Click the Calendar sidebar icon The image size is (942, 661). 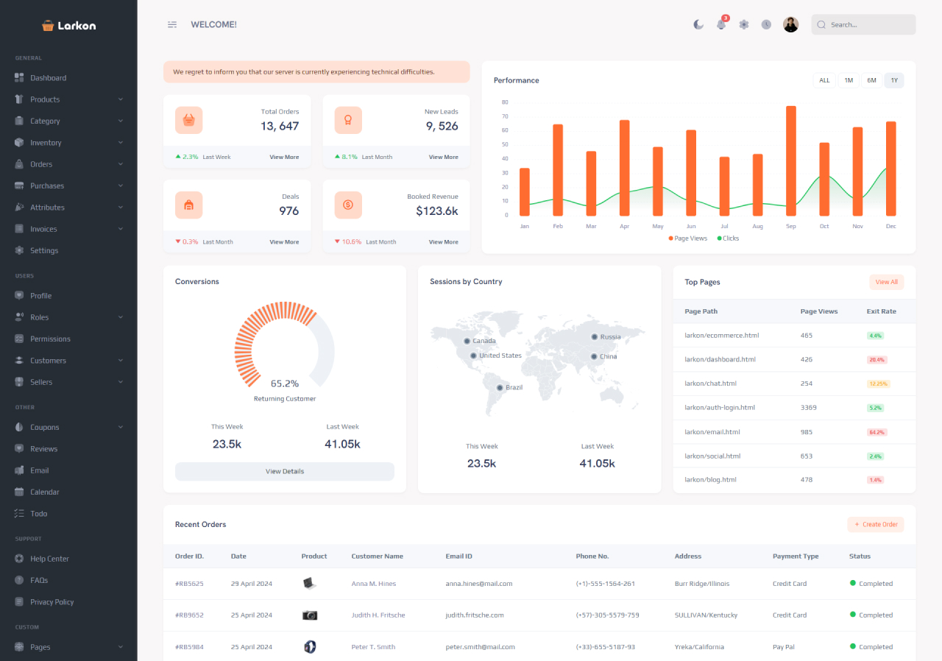[x=19, y=492]
